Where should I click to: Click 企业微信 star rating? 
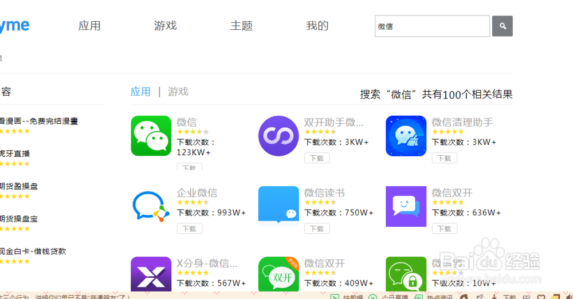coord(193,202)
